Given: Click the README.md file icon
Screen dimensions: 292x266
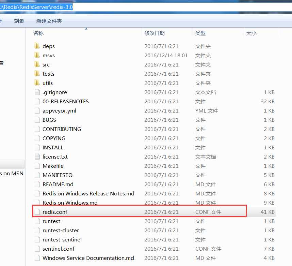Looking at the screenshot, I should click(x=37, y=184).
